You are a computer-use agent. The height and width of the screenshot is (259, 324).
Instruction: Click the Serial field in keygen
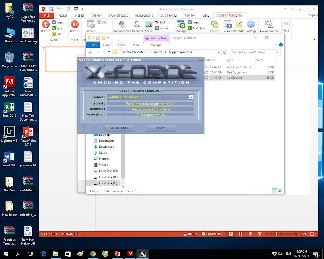[150, 104]
